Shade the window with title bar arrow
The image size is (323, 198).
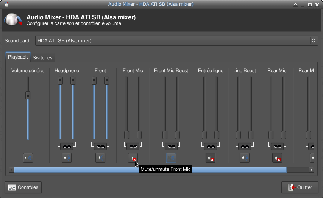click(296, 5)
